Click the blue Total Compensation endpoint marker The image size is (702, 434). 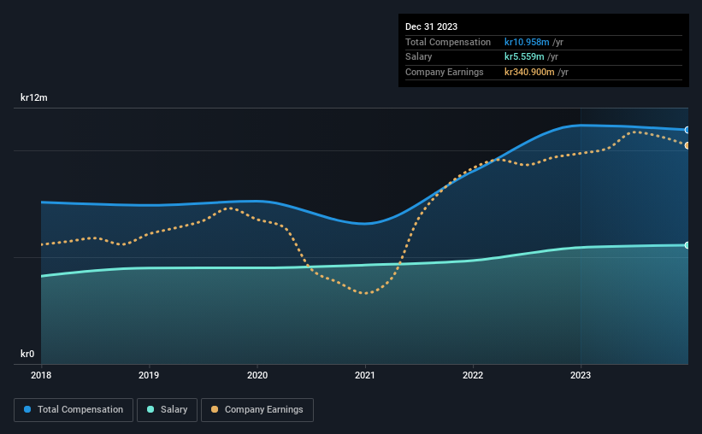click(x=687, y=130)
